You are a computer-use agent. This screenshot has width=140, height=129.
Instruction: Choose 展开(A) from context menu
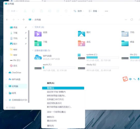tap(51, 83)
